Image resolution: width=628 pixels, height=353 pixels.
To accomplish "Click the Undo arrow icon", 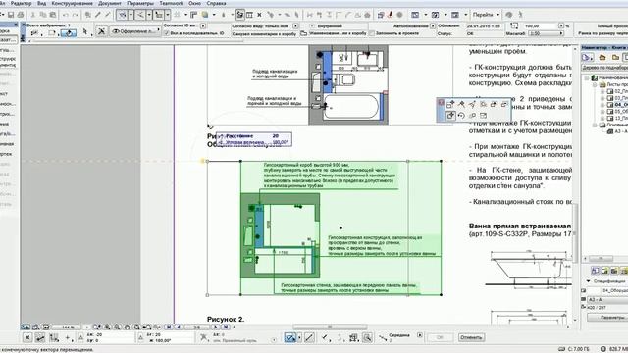I will pyautogui.click(x=66, y=15).
